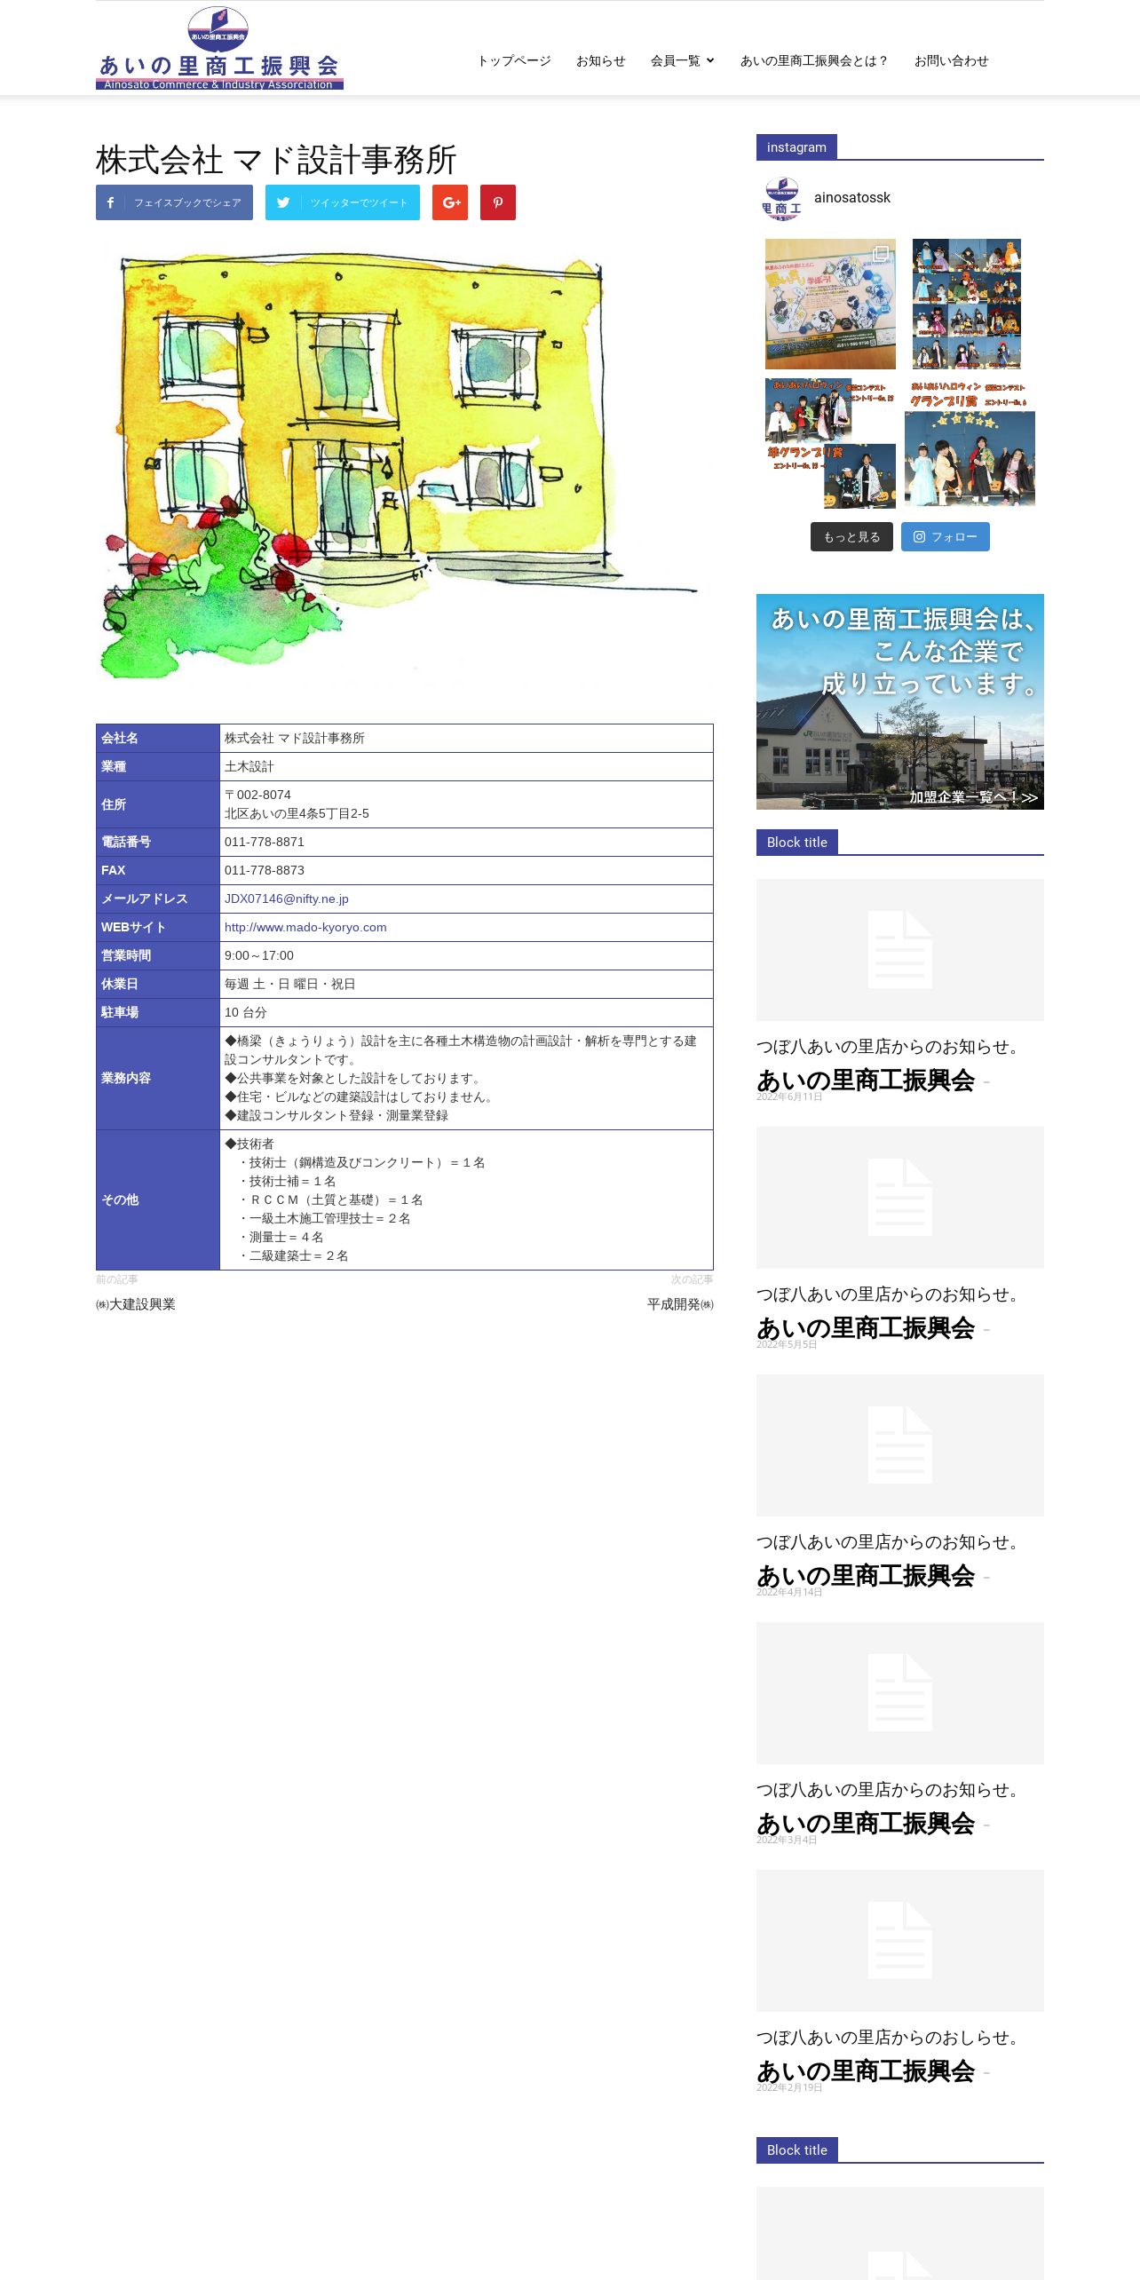Open あいの里商工振興会とは？ menu item
This screenshot has width=1140, height=2280.
(x=814, y=60)
